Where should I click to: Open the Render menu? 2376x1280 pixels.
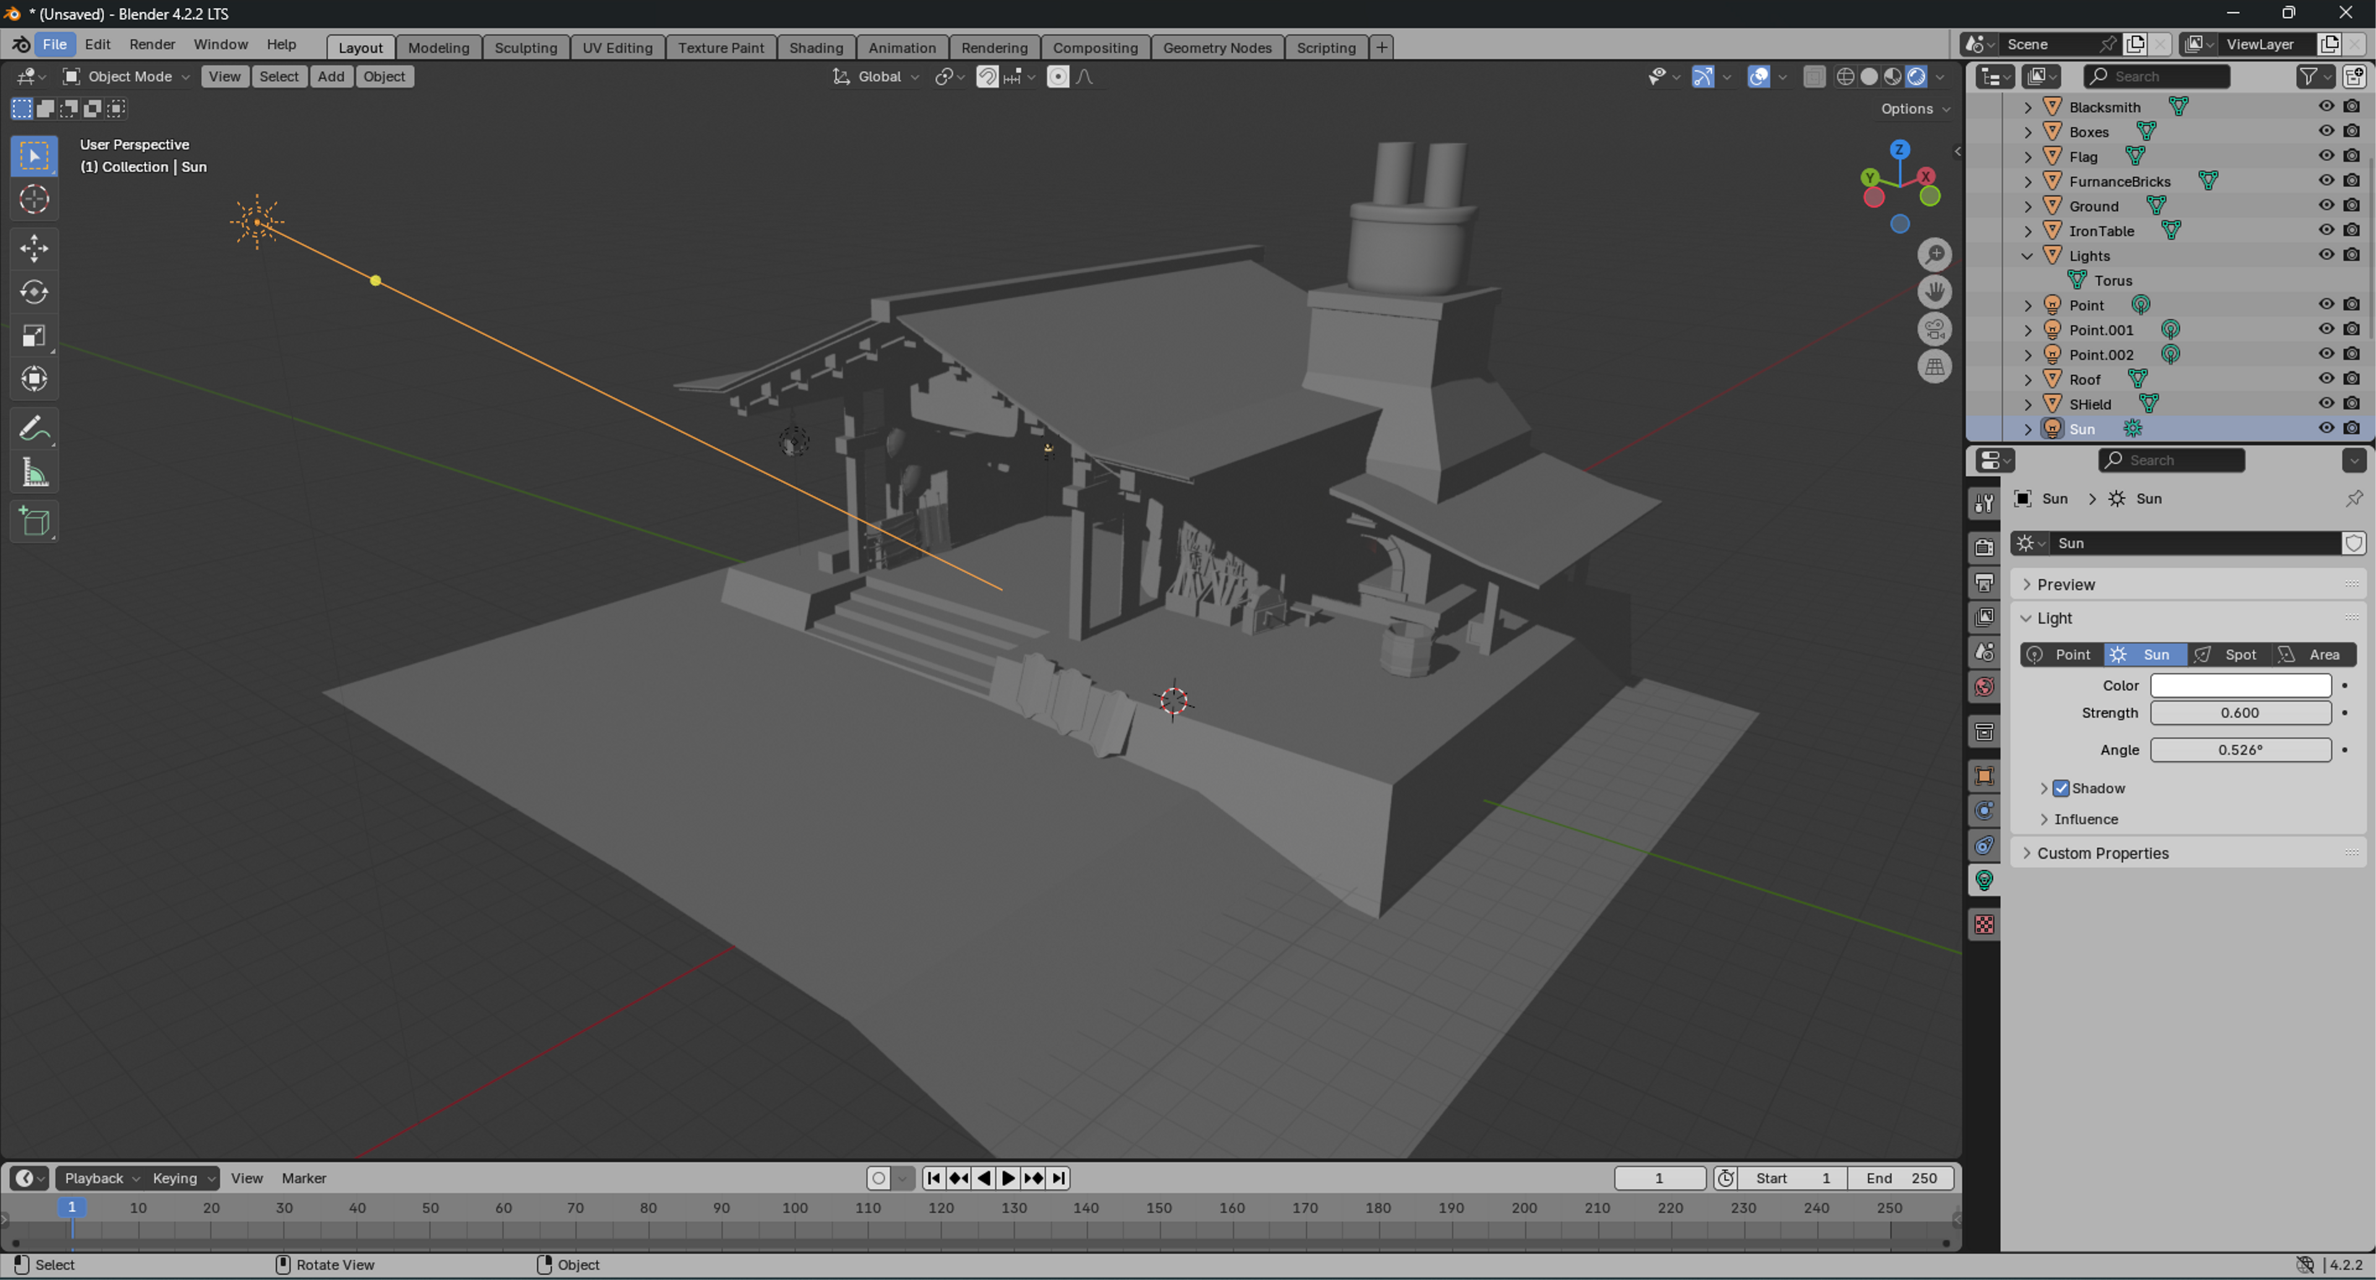tap(152, 43)
